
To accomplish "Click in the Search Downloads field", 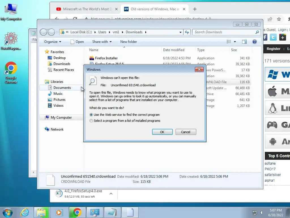I will 224,32.
